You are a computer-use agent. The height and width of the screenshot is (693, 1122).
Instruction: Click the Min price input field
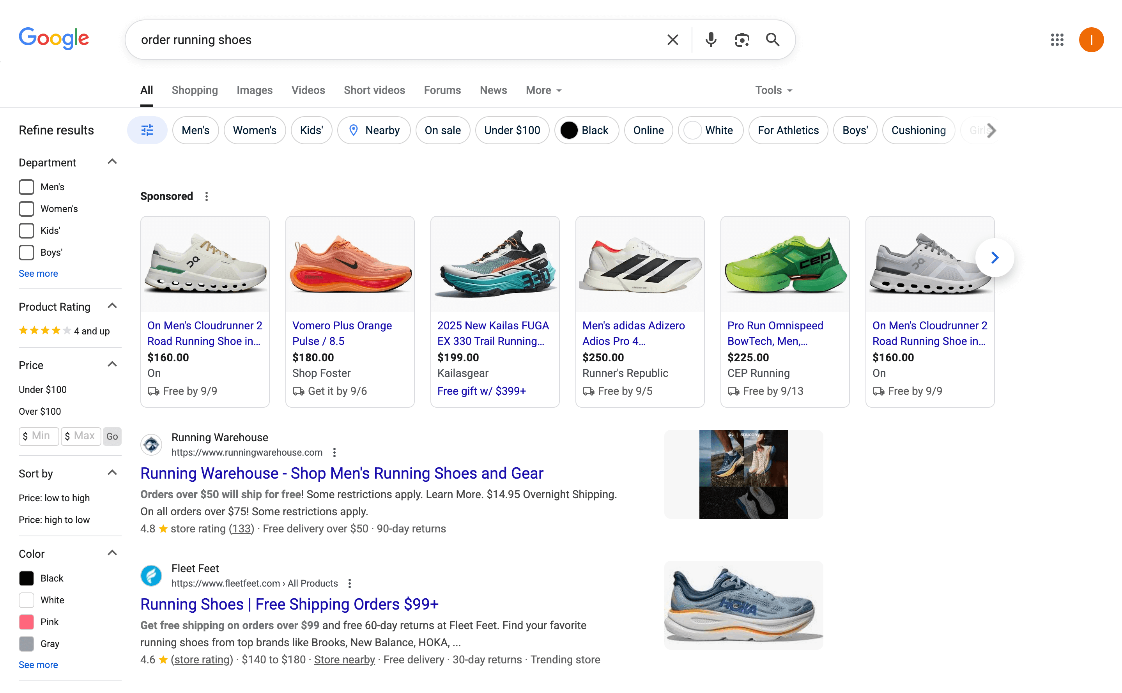[x=39, y=436]
